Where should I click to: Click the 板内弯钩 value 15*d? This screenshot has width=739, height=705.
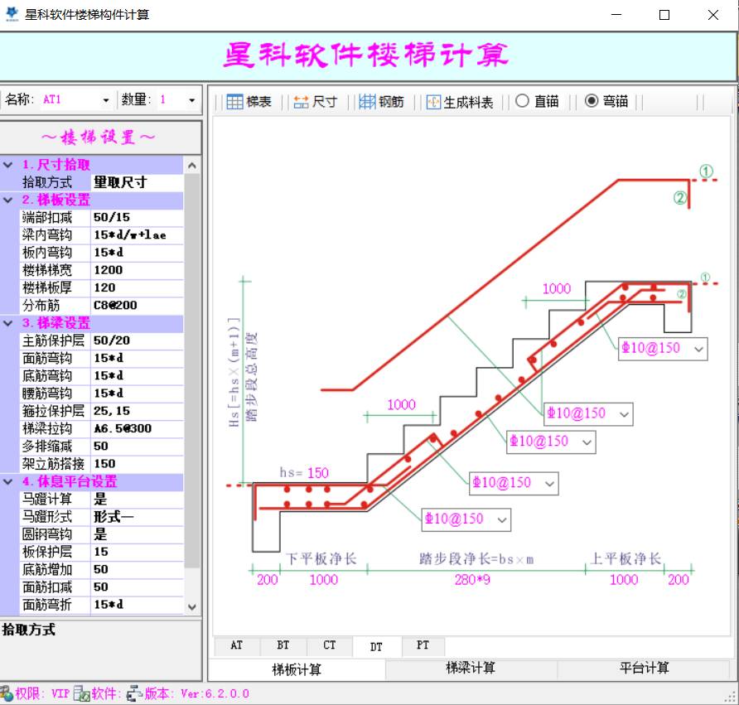[x=137, y=253]
